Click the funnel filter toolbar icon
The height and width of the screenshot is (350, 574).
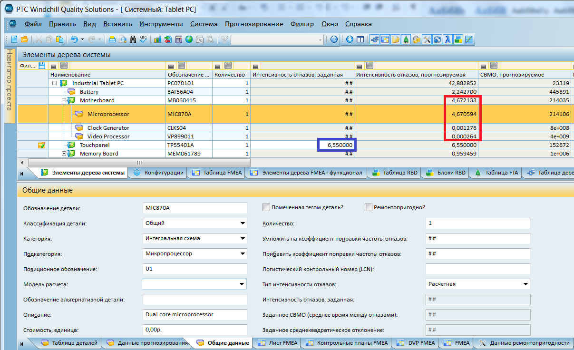point(225,39)
